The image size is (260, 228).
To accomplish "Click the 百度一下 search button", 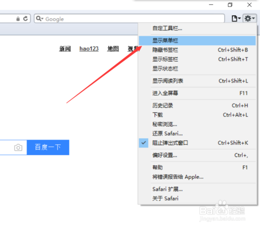I will pos(48,147).
